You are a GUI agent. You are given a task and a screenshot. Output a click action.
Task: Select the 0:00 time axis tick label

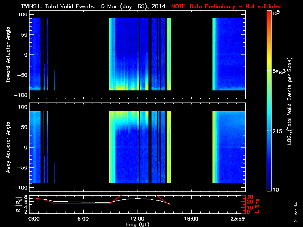[34, 218]
